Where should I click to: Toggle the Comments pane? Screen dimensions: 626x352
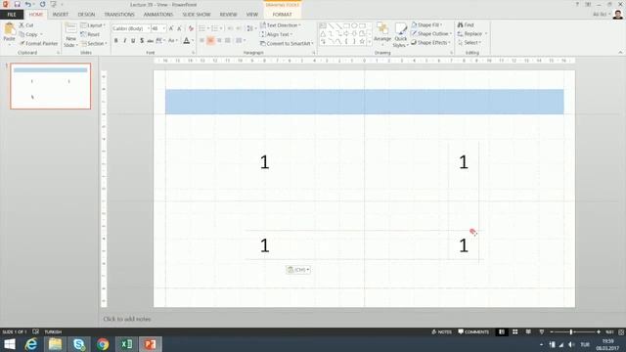(x=473, y=331)
